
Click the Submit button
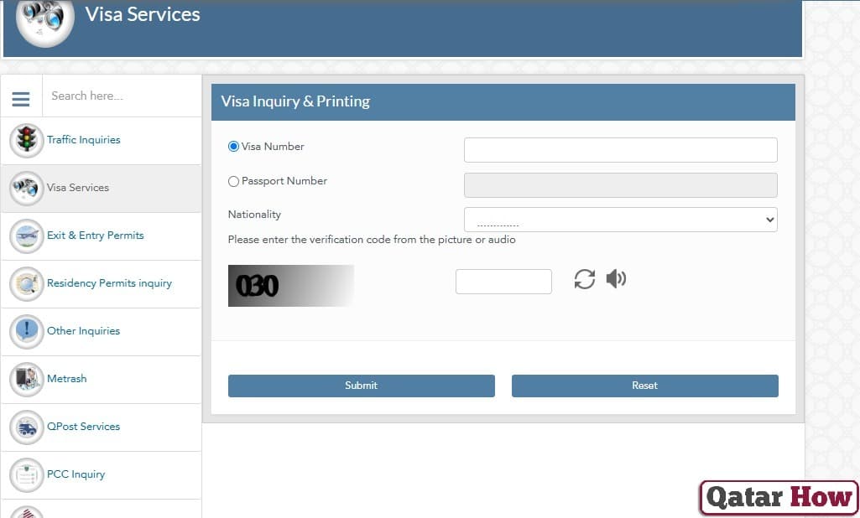click(x=362, y=386)
